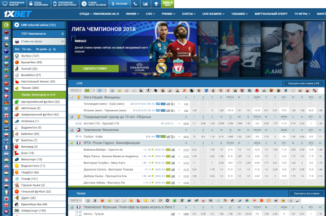The image size is (326, 216).
Task: Select the Germany flag in the country sidebar
Action: click(6, 103)
